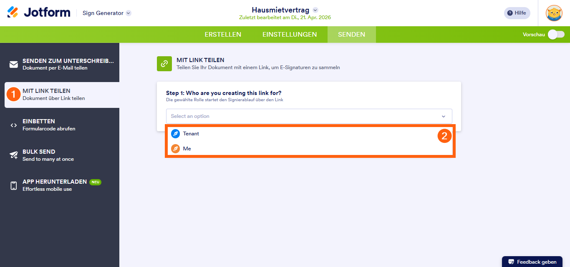Click the embed code brackets icon
Screen dimensions: 570x267
coord(14,125)
